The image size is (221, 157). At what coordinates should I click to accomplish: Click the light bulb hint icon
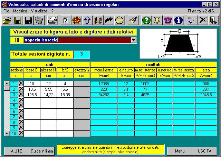[157, 20]
